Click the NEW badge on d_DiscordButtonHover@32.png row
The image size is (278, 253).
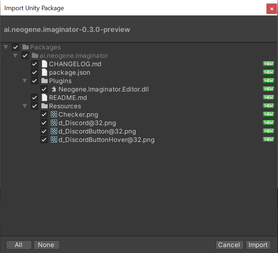[269, 139]
